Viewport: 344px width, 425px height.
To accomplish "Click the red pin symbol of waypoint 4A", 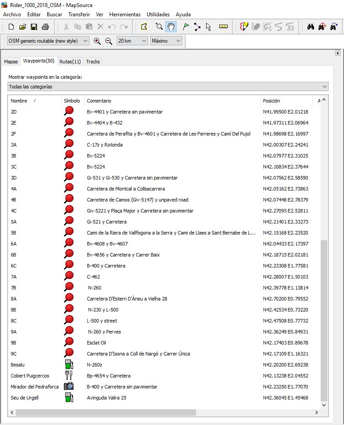I will pos(69,188).
